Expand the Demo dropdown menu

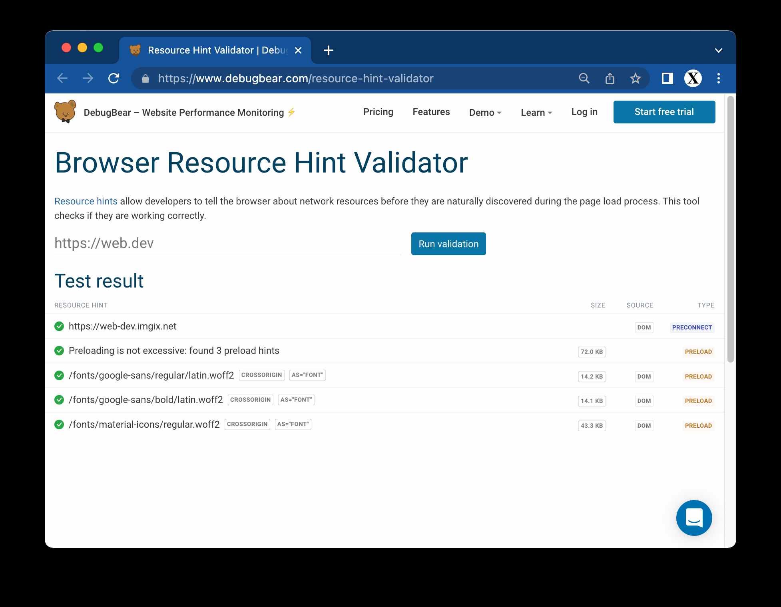[x=485, y=113]
